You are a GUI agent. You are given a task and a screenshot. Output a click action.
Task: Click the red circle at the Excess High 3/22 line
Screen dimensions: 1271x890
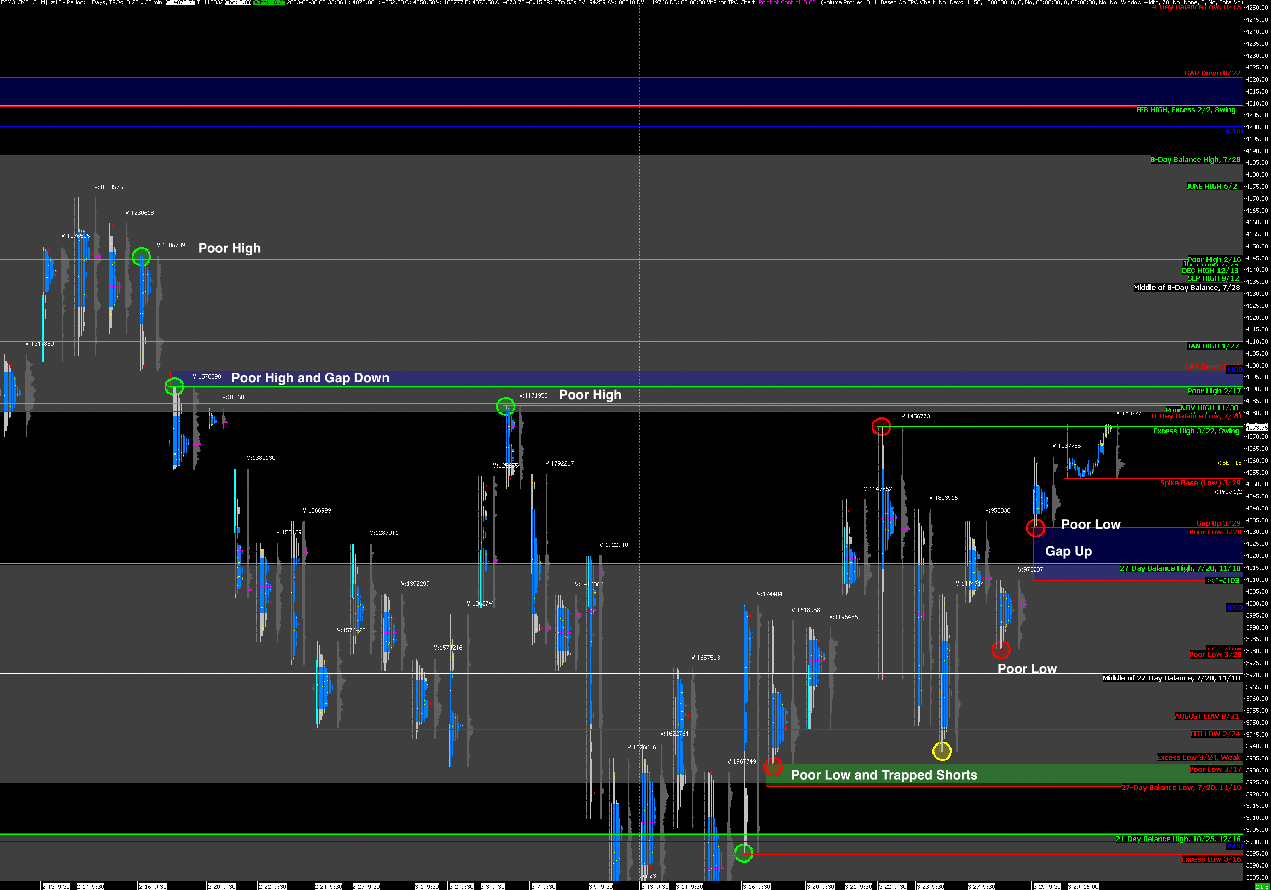[881, 426]
